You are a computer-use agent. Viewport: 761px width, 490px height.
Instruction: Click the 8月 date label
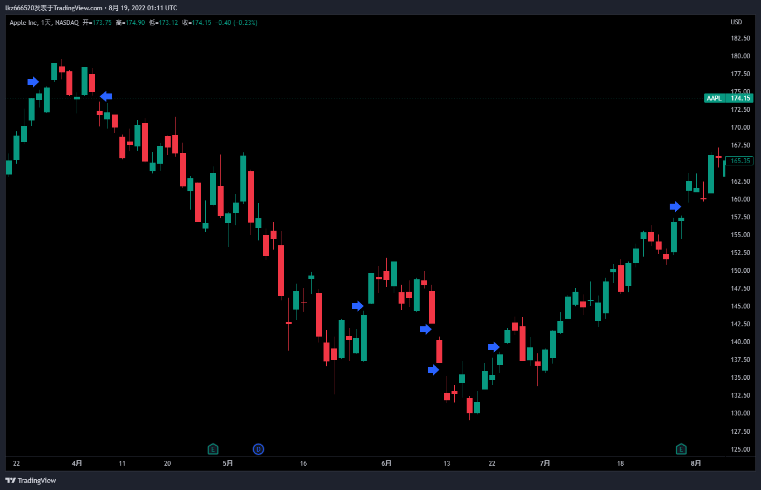pyautogui.click(x=696, y=463)
